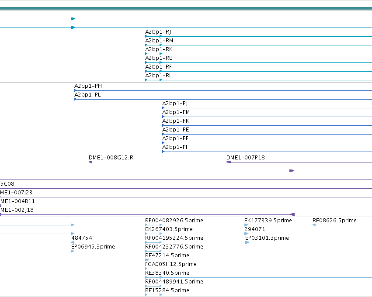Click the RE38340.5prime EST label
372x297 pixels.
point(167,273)
